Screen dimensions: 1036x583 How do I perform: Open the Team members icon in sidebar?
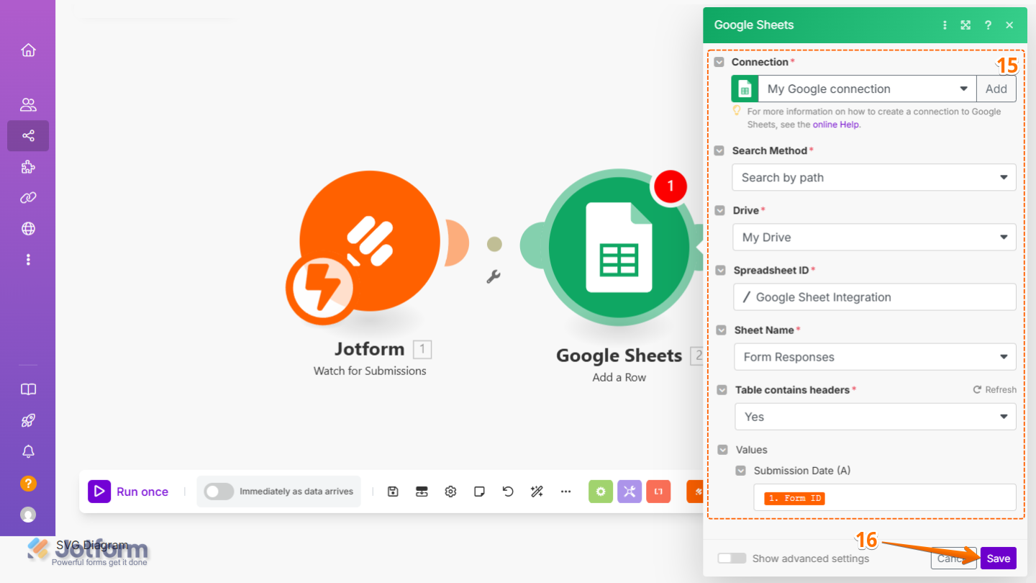click(x=27, y=104)
